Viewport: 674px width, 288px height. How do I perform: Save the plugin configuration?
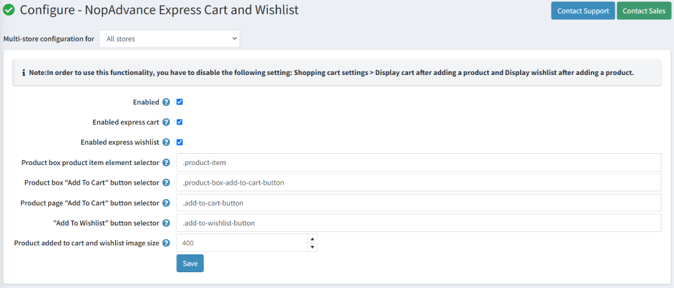tap(190, 264)
